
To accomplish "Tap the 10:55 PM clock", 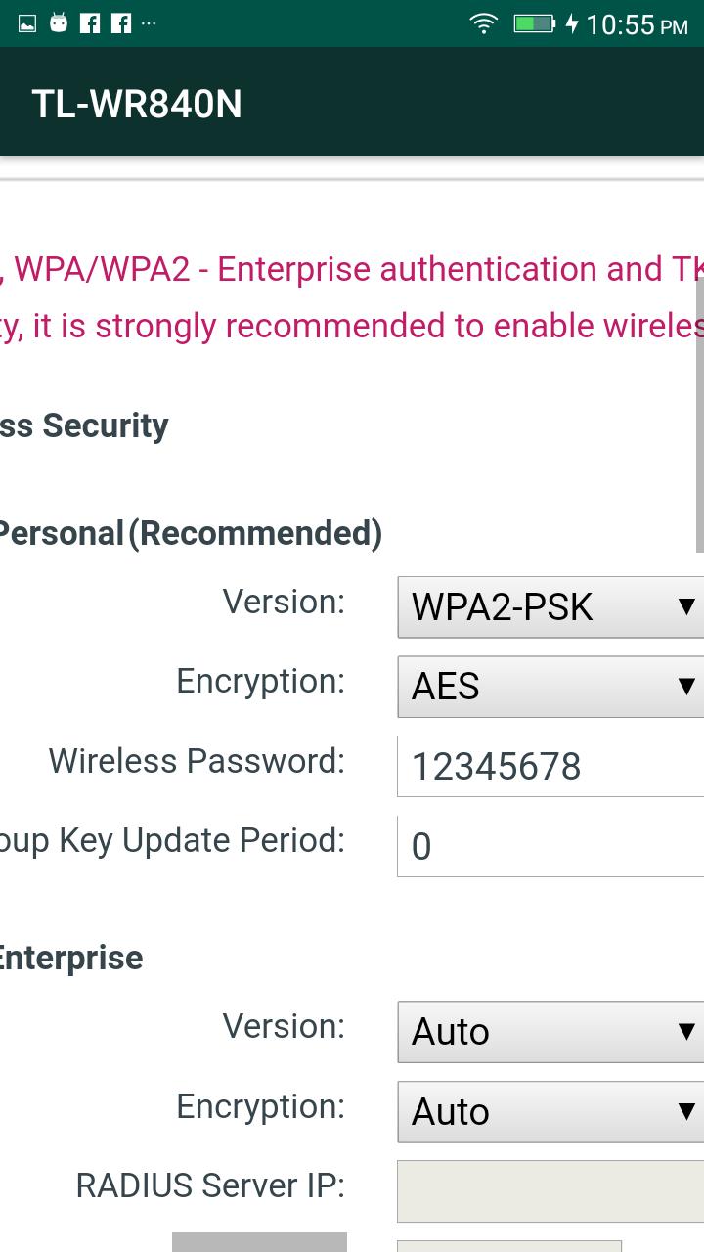I will pos(637,24).
